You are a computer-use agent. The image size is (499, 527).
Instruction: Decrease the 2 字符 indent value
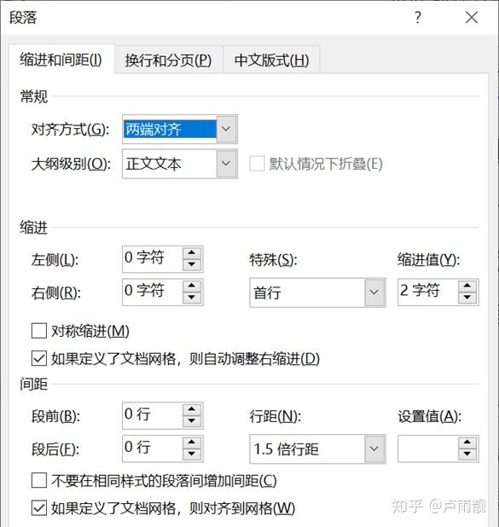[467, 298]
